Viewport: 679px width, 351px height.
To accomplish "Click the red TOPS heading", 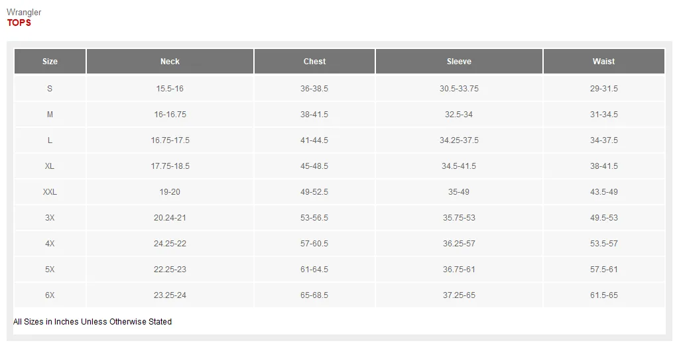I will [x=19, y=23].
